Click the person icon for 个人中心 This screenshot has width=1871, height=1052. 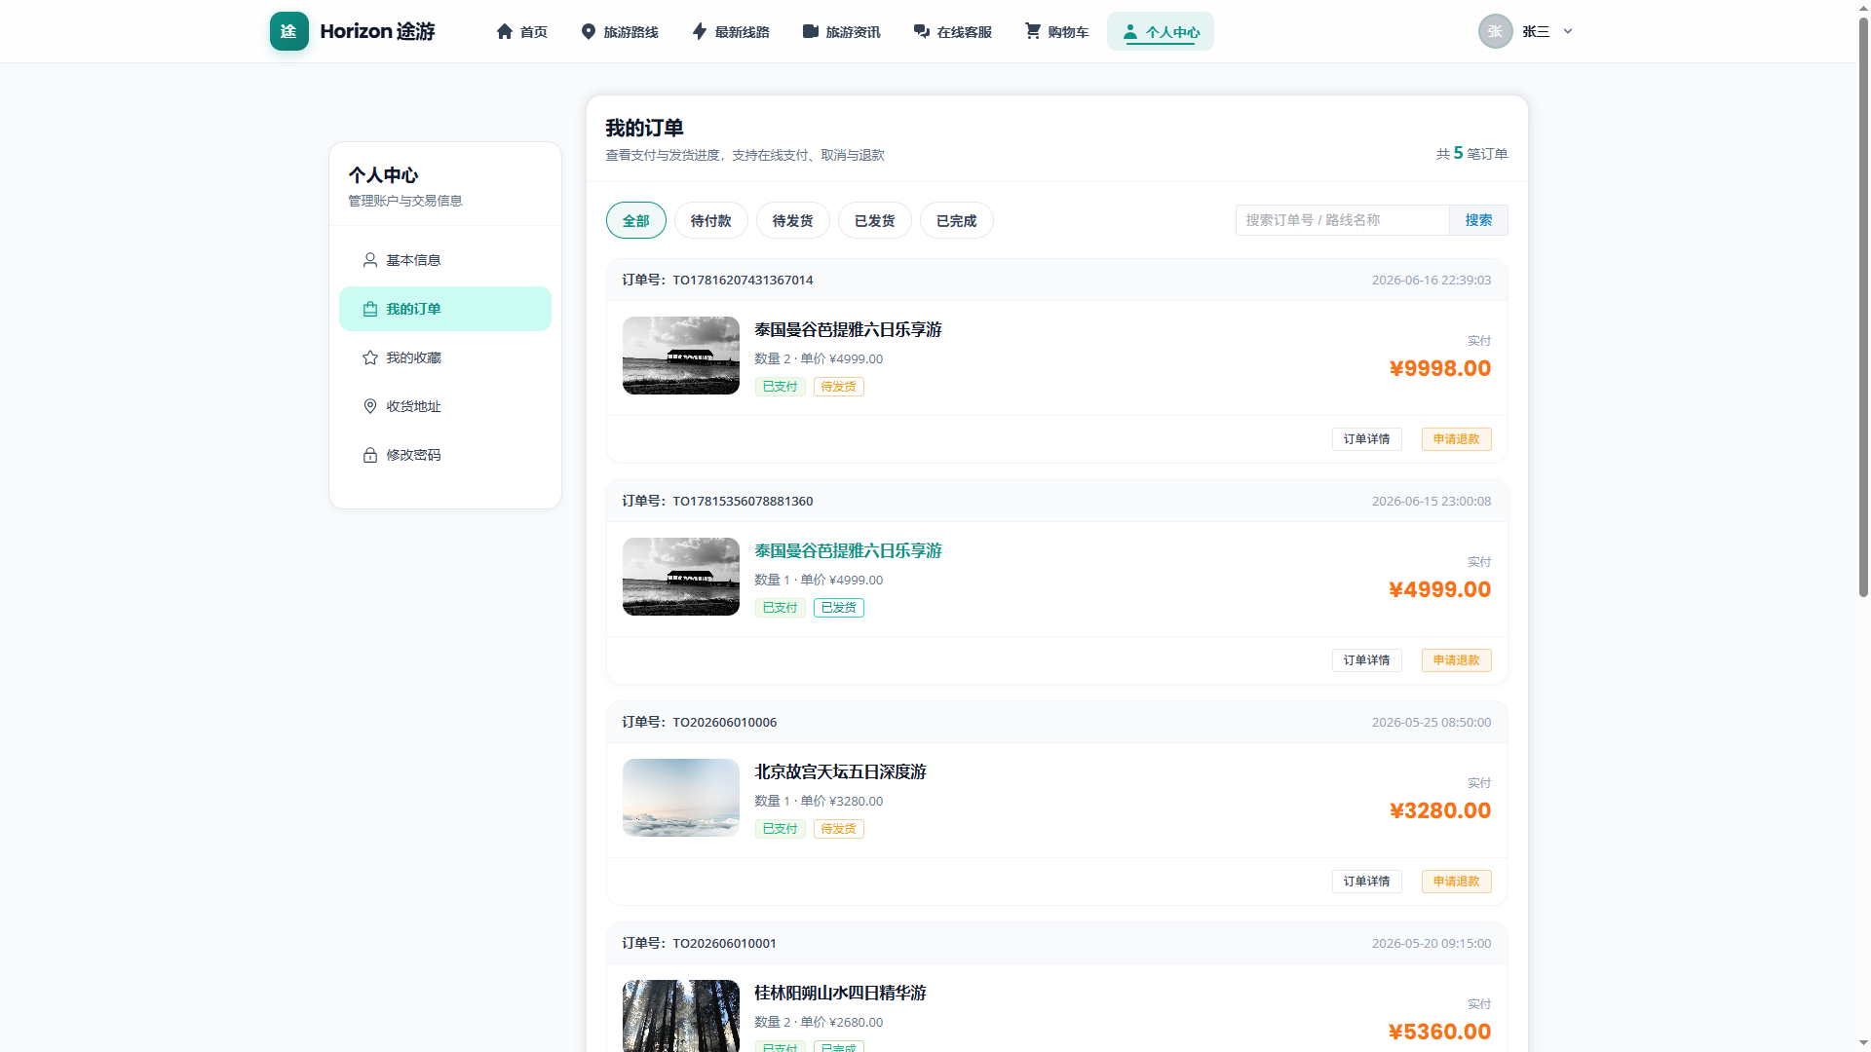(1130, 32)
